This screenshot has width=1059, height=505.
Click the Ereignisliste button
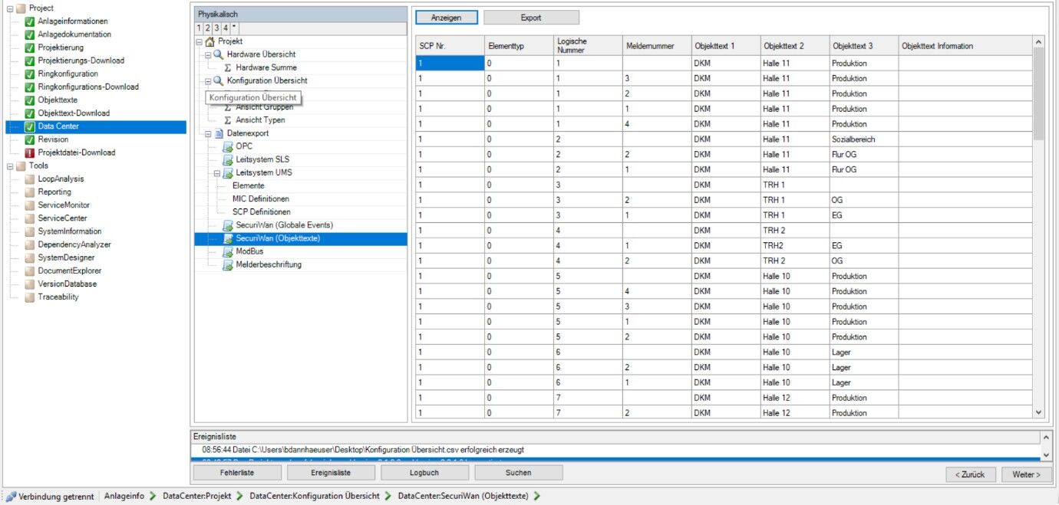[331, 473]
